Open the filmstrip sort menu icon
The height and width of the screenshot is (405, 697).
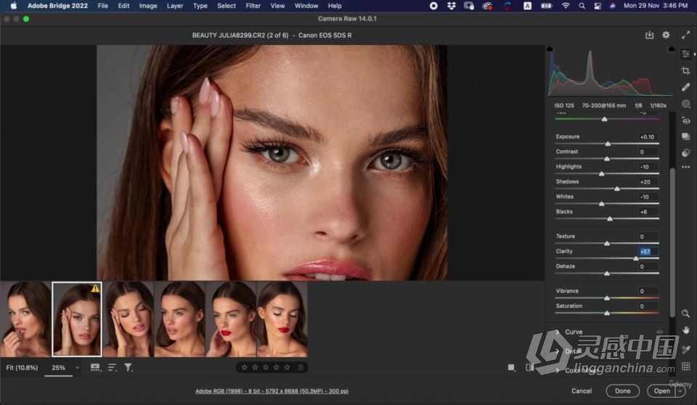tap(112, 368)
